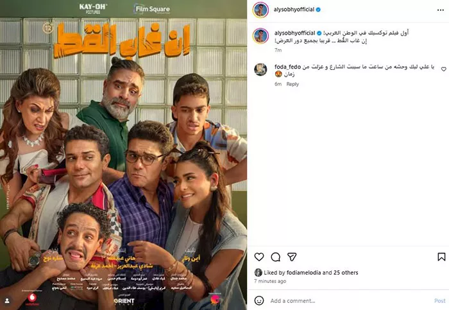Like the post with the heart icon

pos(259,257)
